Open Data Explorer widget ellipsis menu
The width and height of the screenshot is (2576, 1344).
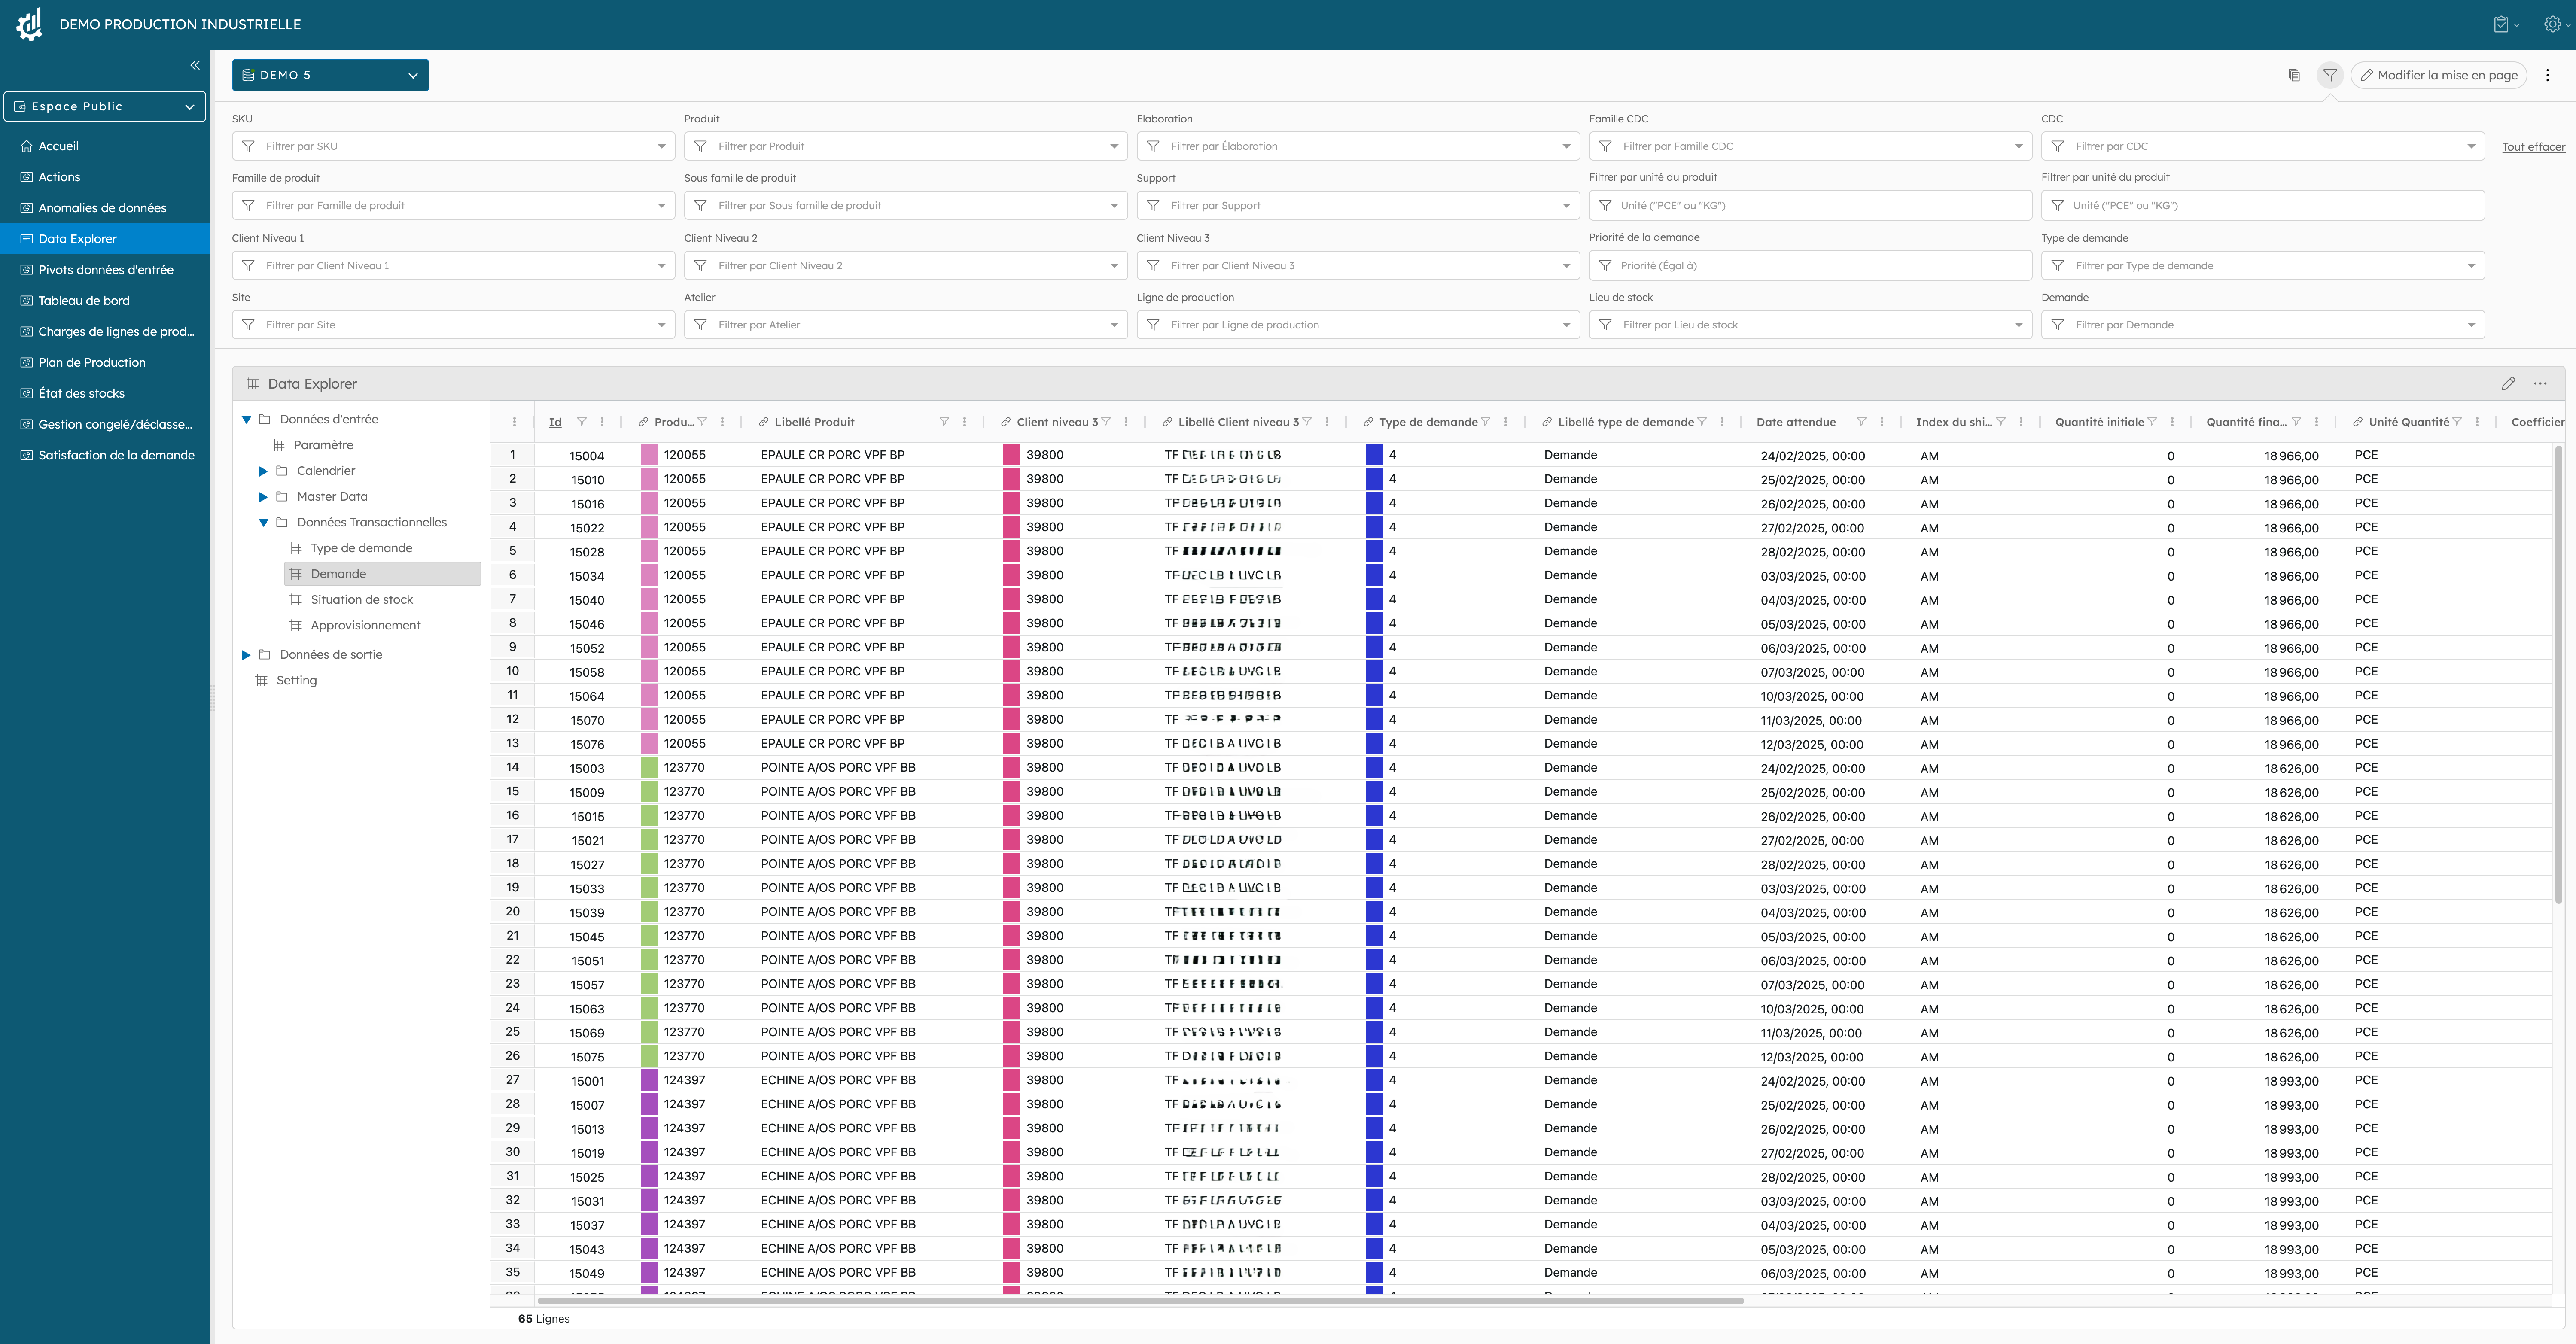(2540, 383)
